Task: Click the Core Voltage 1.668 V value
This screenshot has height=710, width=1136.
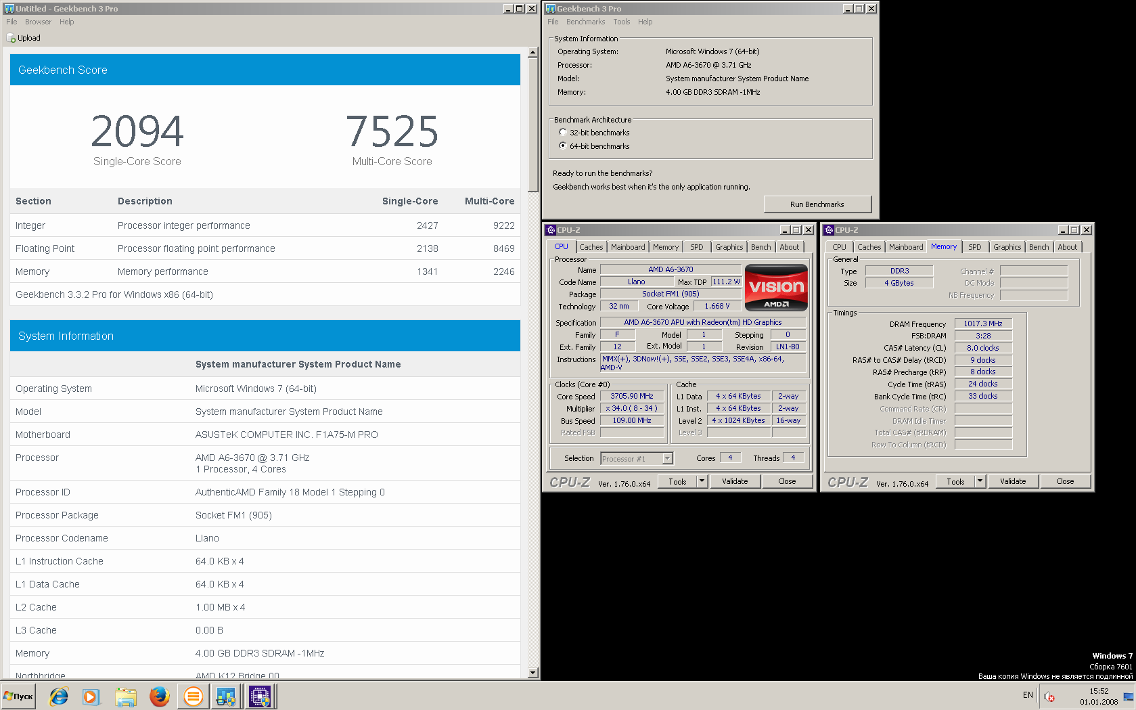Action: 717,306
